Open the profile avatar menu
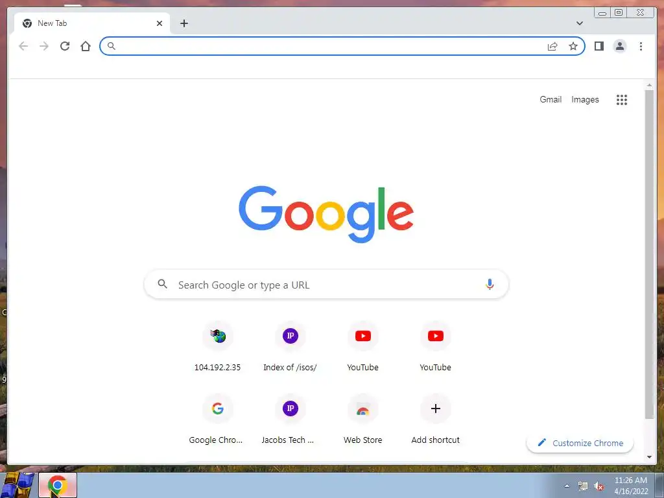This screenshot has height=498, width=664. pyautogui.click(x=619, y=46)
